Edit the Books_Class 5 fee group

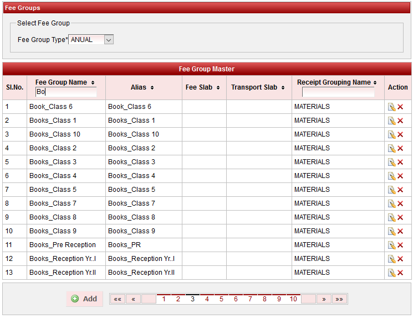pyautogui.click(x=391, y=190)
